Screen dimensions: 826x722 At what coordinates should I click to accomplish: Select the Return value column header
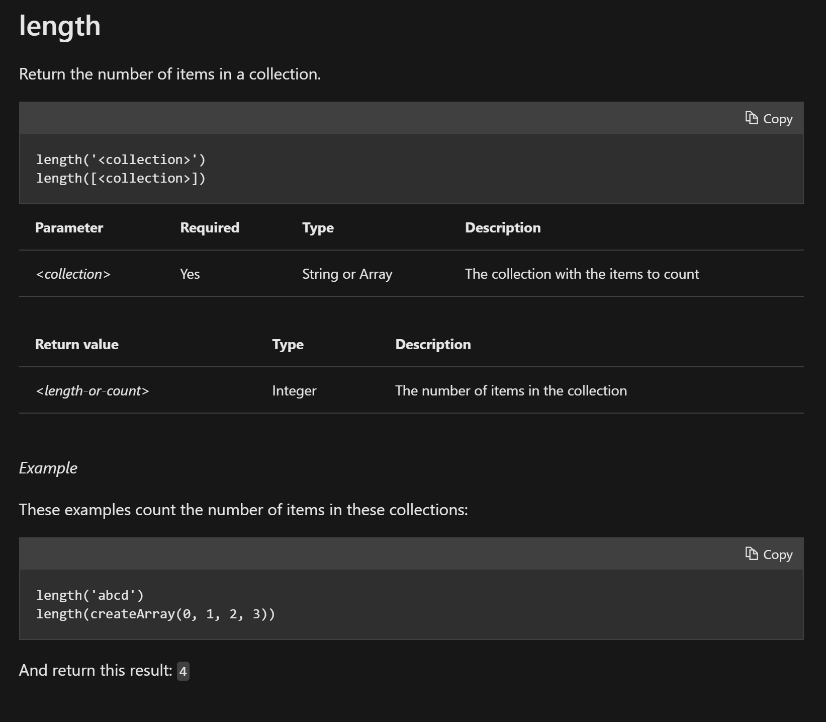click(77, 344)
